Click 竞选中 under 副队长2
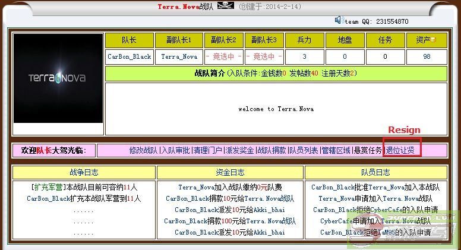This screenshot has width=461, height=250. (223, 57)
